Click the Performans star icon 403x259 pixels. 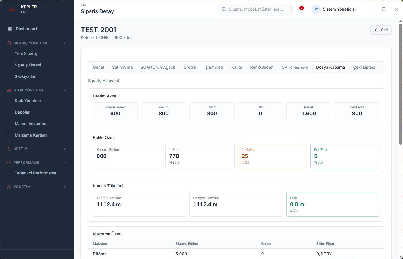point(9,163)
